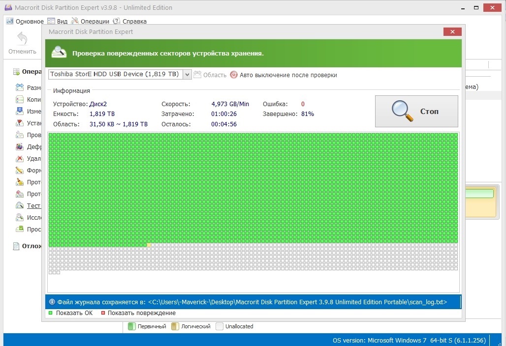Open the Основное menu
This screenshot has height=346, width=506.
click(x=30, y=21)
